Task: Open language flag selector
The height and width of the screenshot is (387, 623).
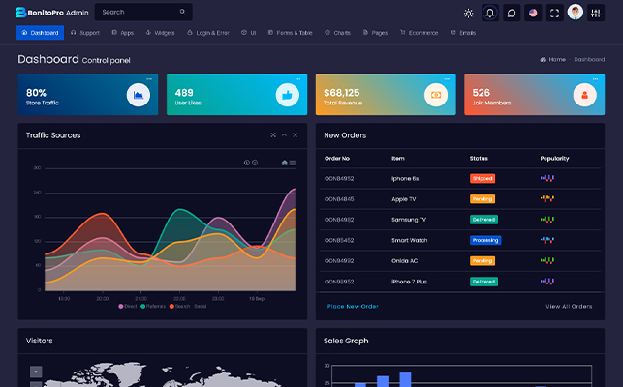Action: 533,14
